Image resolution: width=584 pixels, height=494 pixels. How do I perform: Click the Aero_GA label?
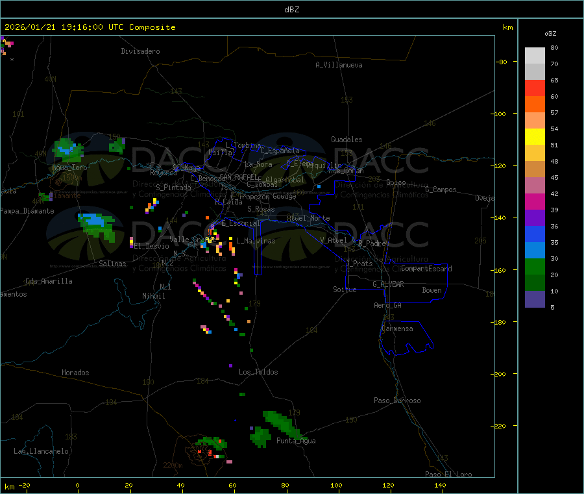coord(388,305)
